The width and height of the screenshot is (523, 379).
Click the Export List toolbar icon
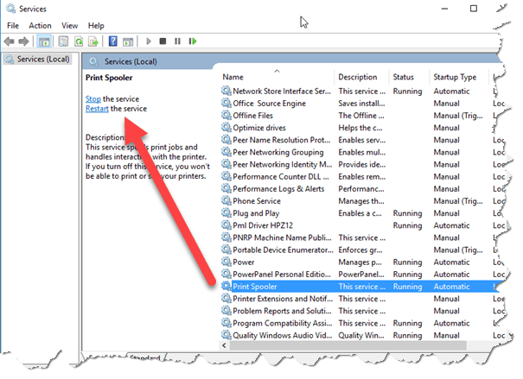(x=92, y=41)
